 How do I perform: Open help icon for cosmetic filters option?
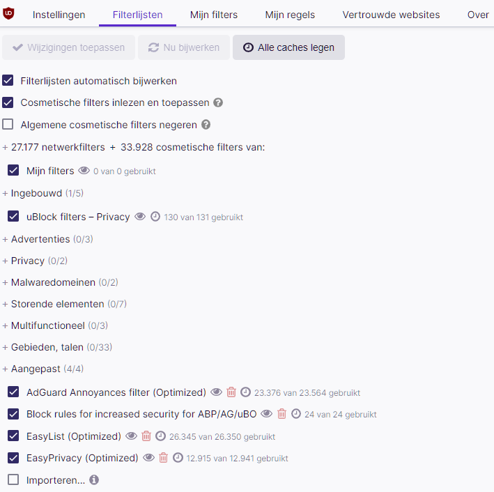[218, 102]
